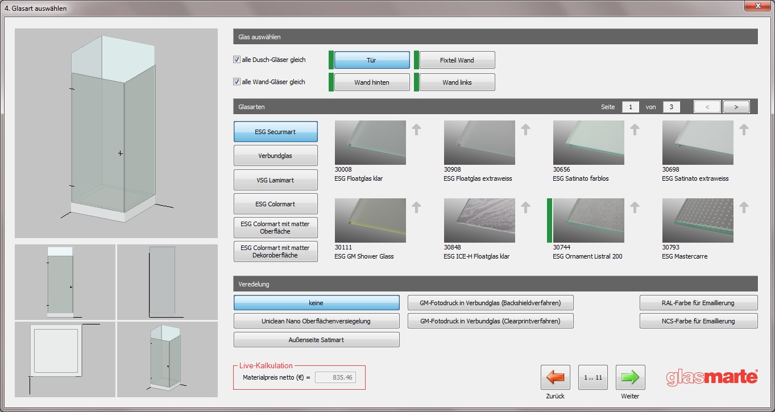Uncheck 'alle Dusch-Gläser gleich' checkbox
Viewport: 775px width, 412px height.
(237, 60)
